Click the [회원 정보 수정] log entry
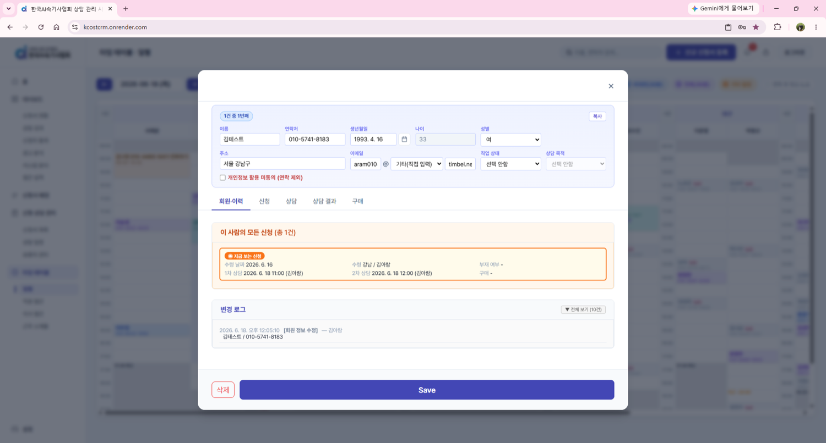826x443 pixels. 301,330
